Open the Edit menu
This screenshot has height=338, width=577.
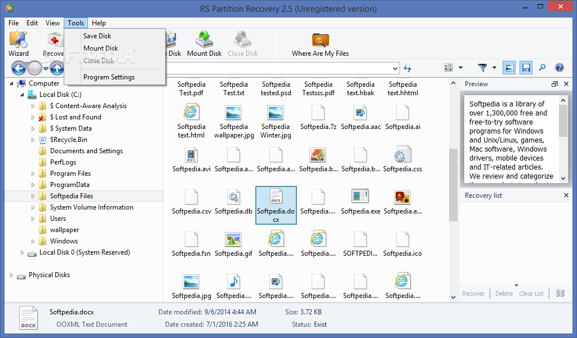click(x=32, y=23)
